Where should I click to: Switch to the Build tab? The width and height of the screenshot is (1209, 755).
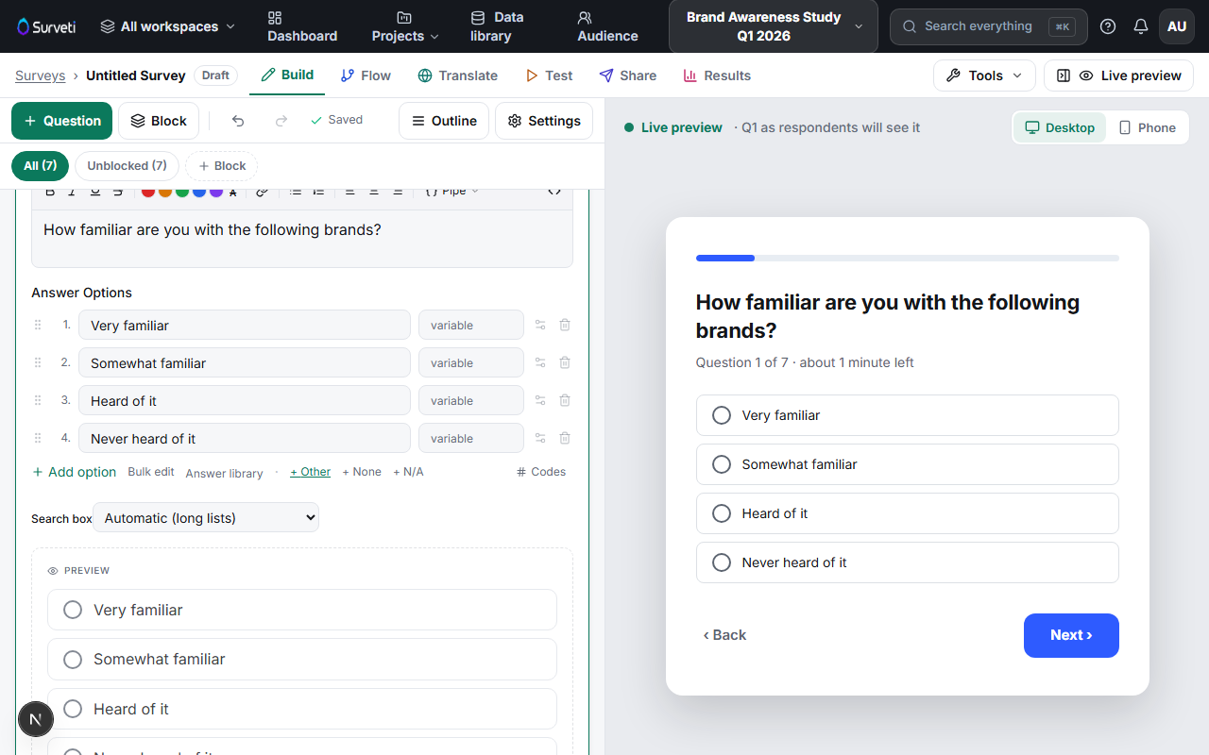click(x=287, y=75)
